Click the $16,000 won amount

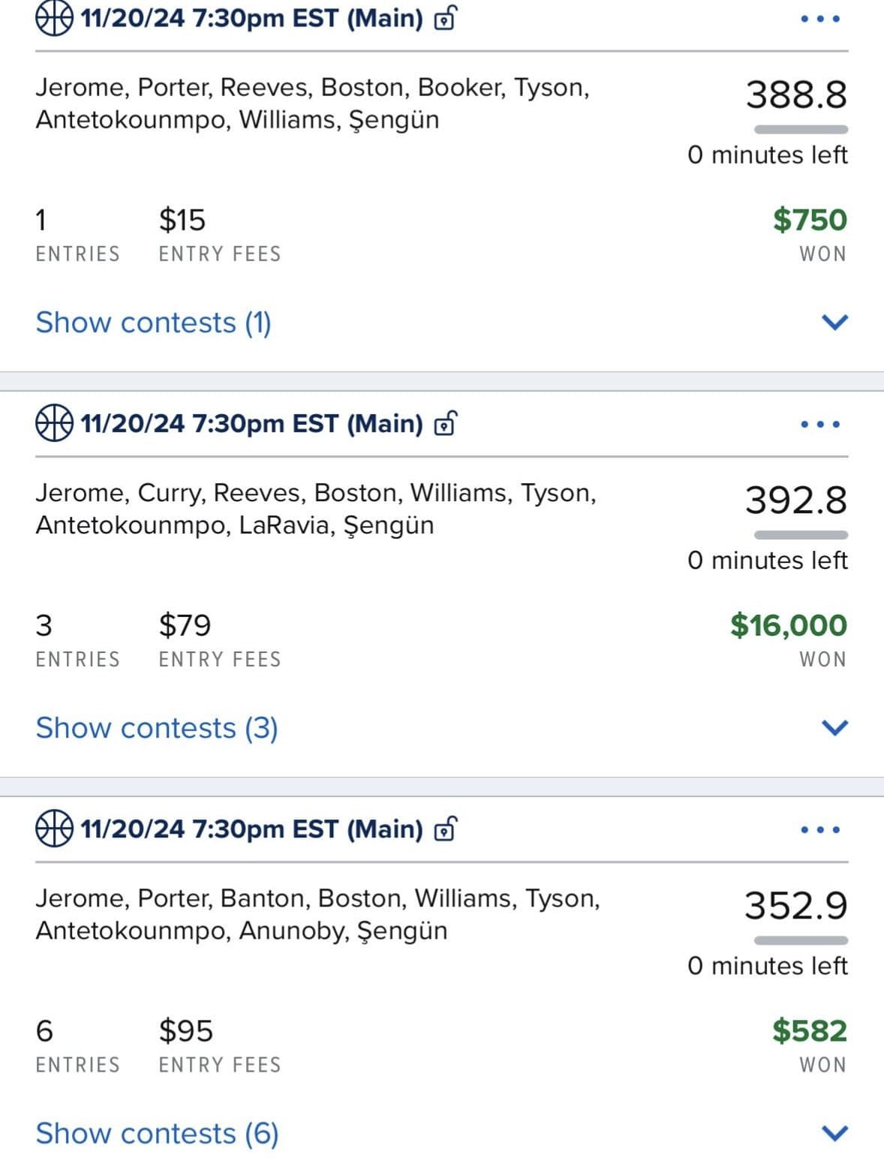(x=788, y=625)
